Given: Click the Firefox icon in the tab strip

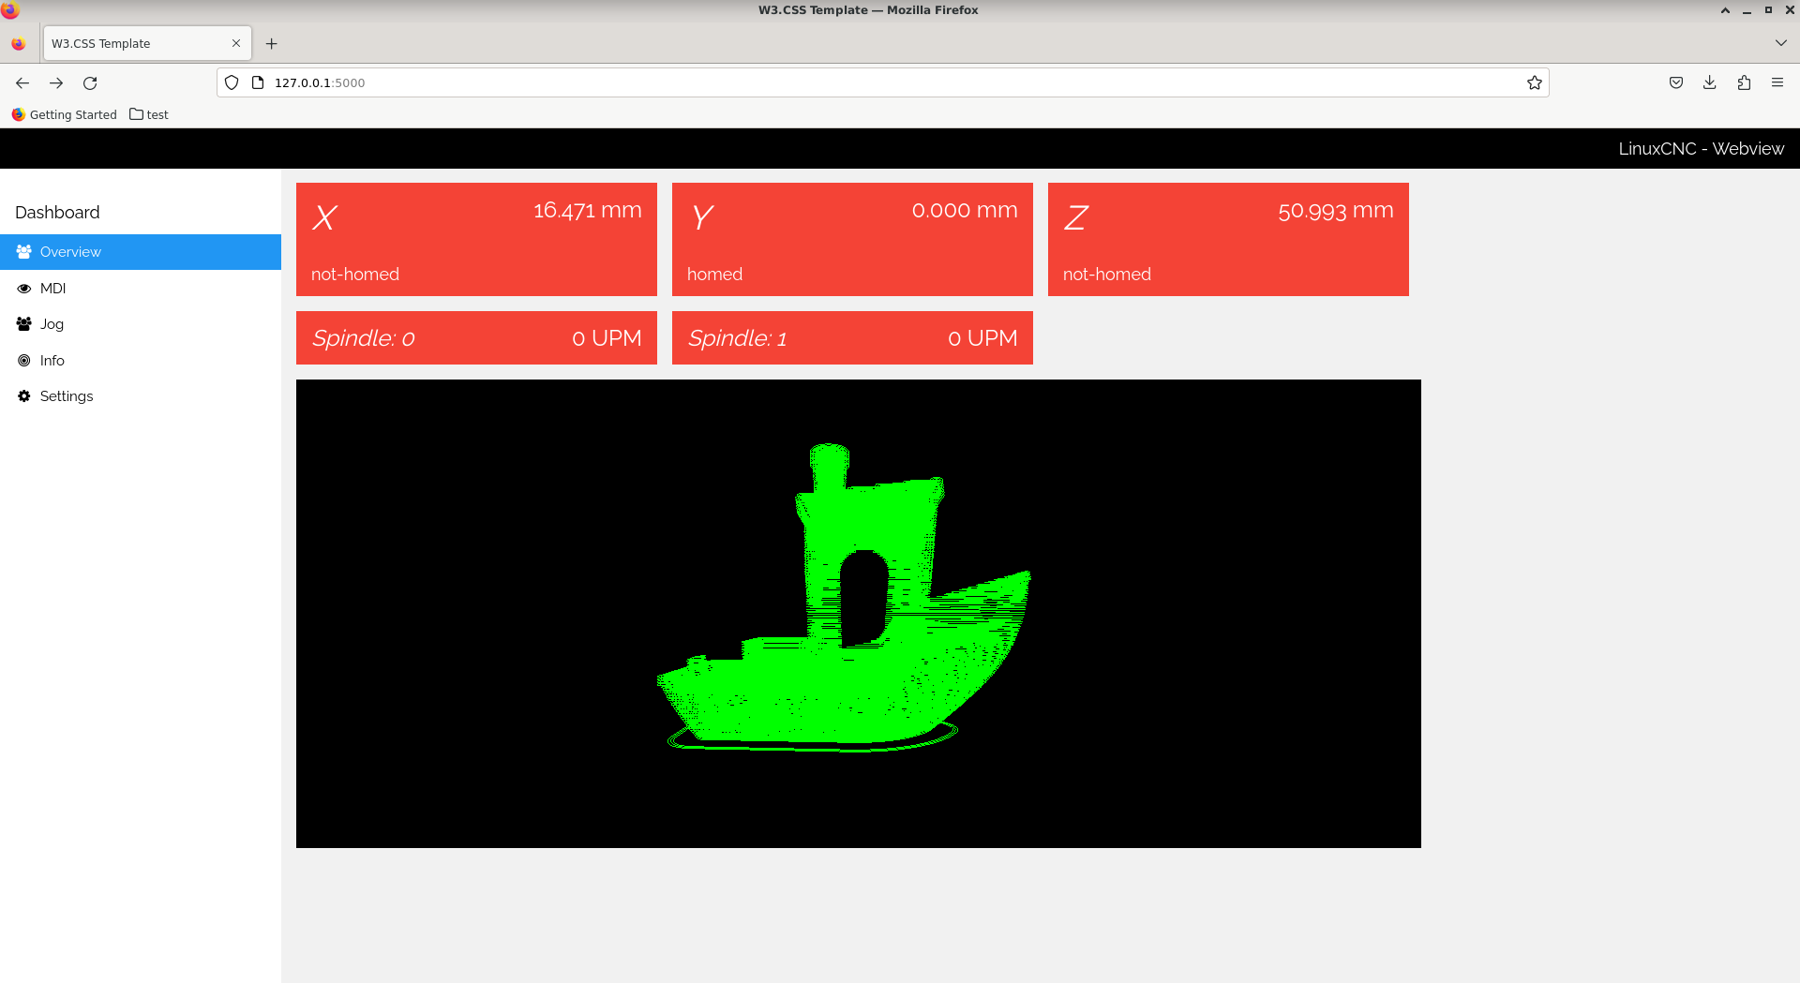Looking at the screenshot, I should [x=18, y=43].
